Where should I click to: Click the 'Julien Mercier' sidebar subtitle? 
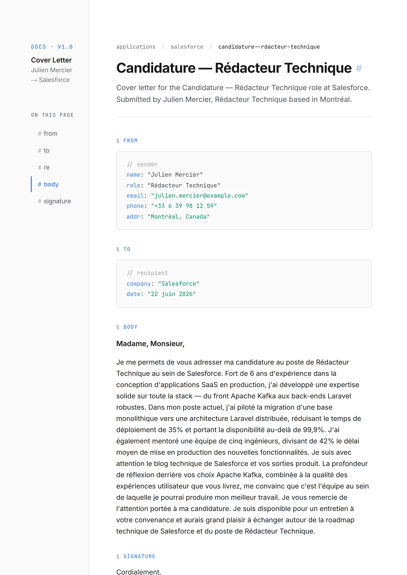point(51,70)
